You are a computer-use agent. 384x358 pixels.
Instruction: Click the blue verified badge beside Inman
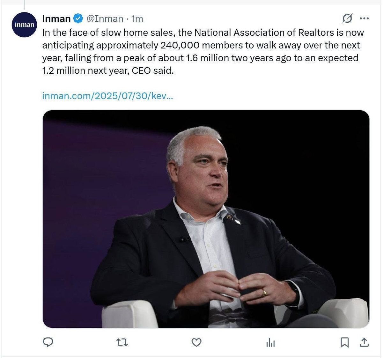[x=78, y=19]
